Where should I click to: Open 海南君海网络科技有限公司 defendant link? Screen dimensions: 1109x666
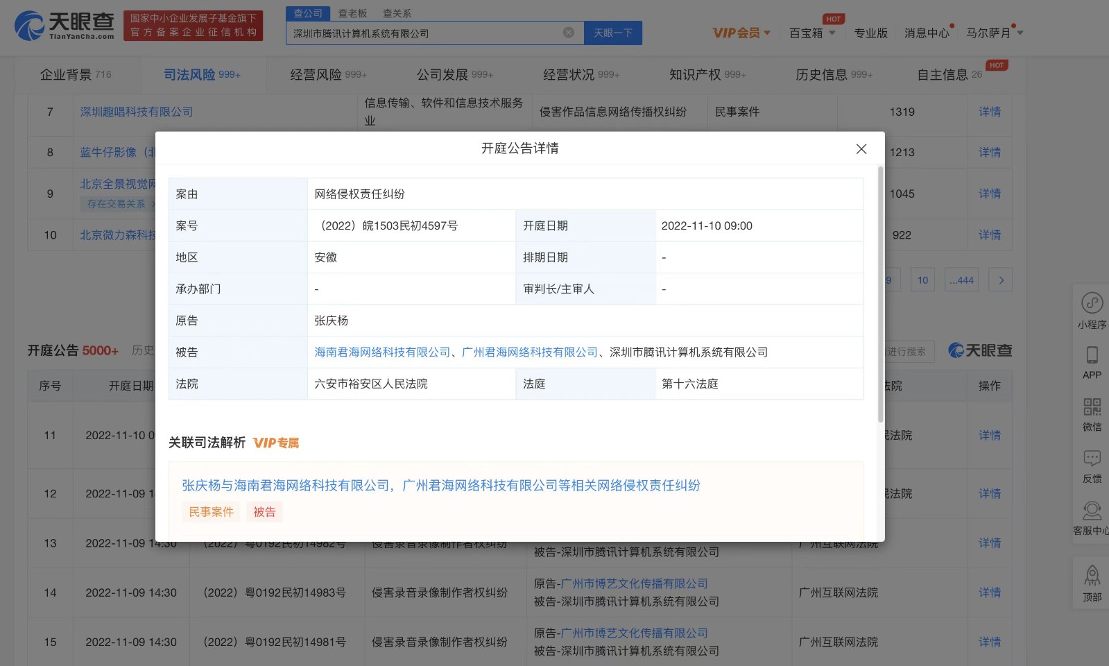coord(382,352)
